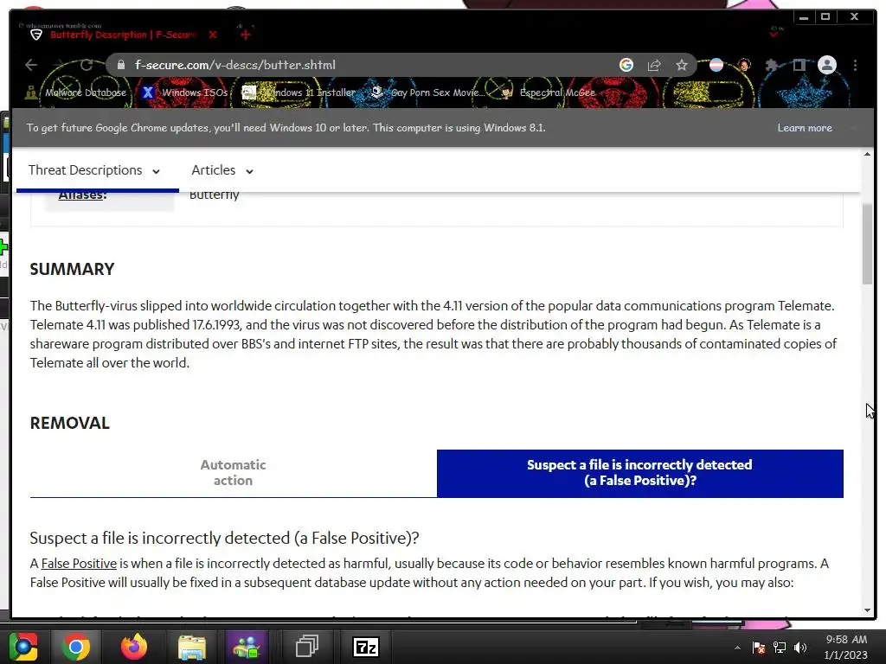The height and width of the screenshot is (664, 886).
Task: Open the Extensions puzzle icon
Action: [x=771, y=65]
